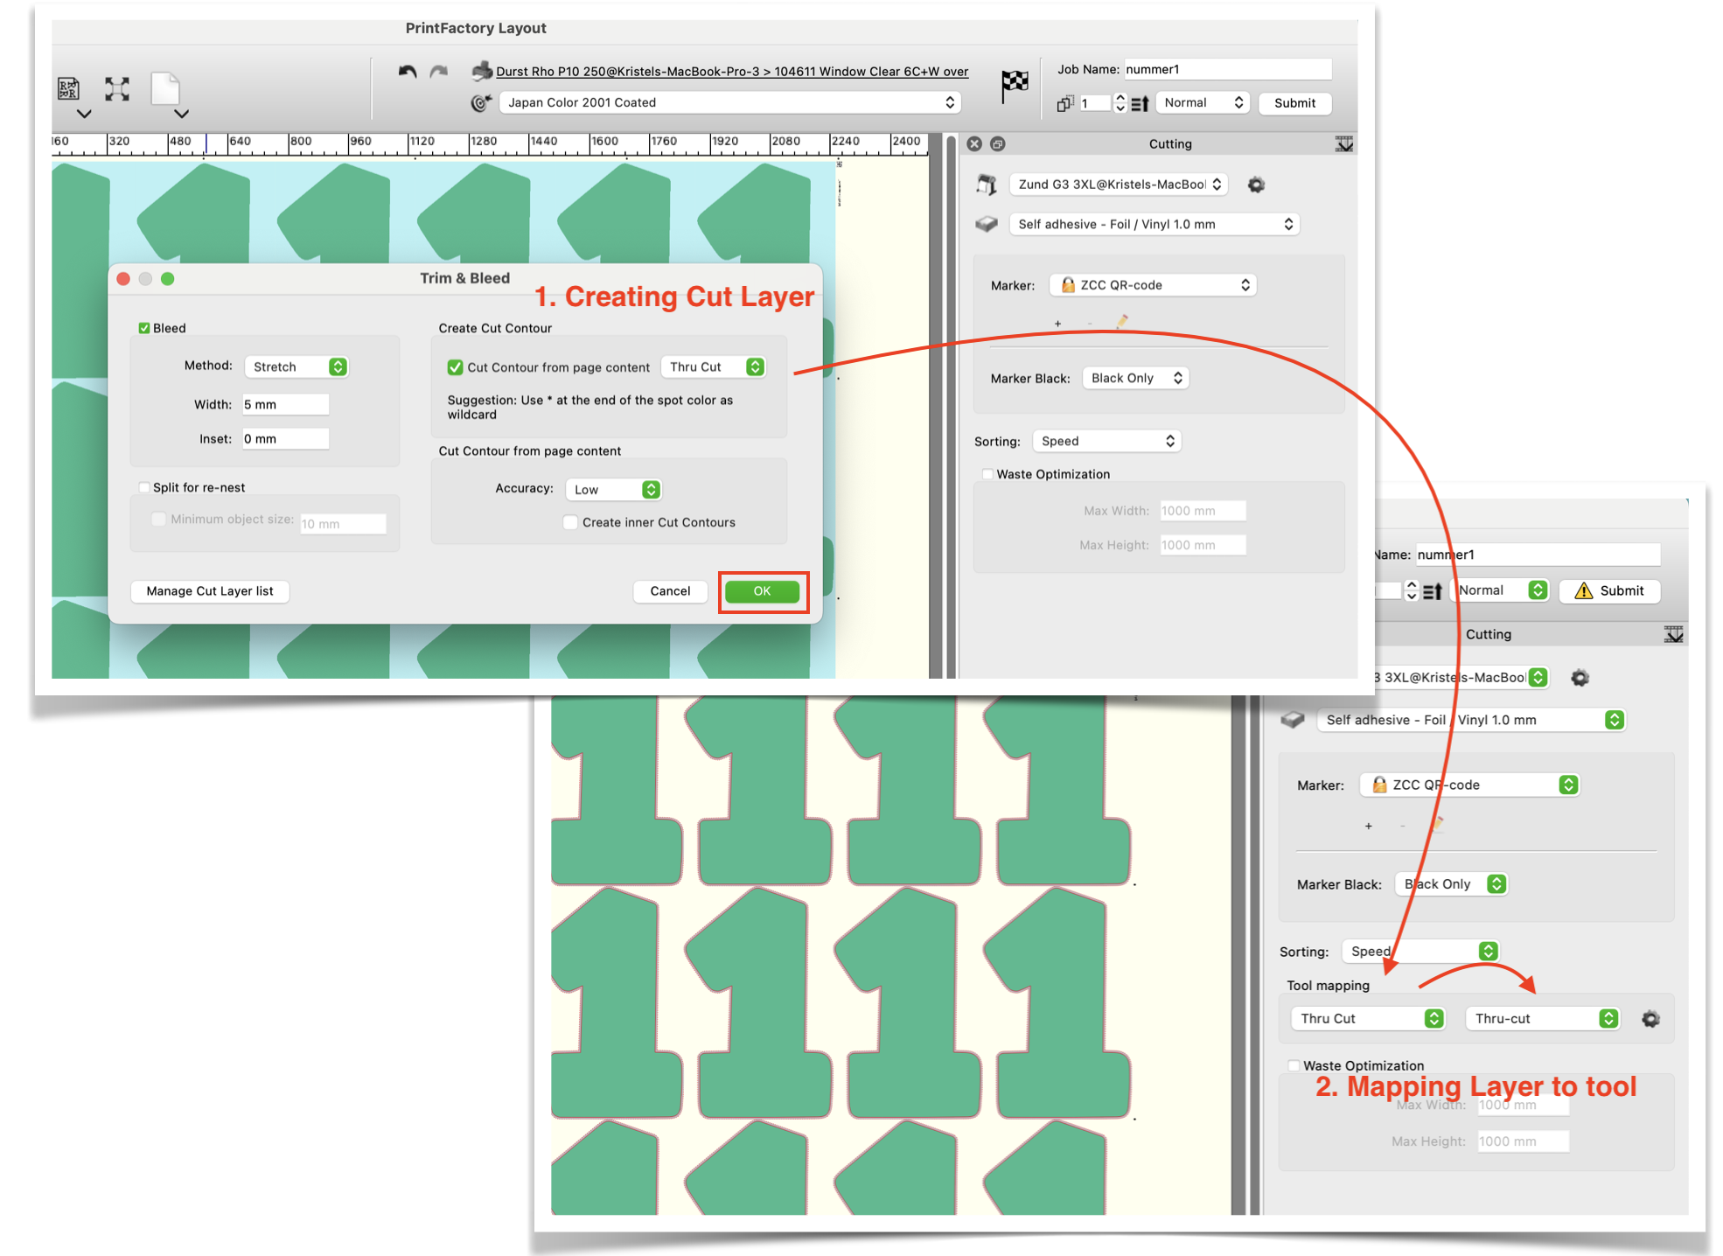
Task: Enable Waste Optimization in lower Cutting panel
Action: click(x=1294, y=1065)
